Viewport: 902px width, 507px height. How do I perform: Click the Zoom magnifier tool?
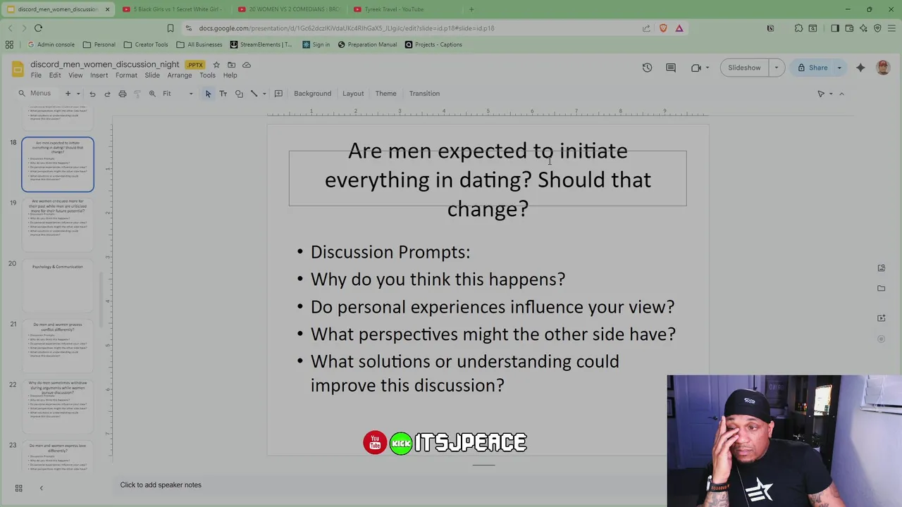tap(152, 94)
